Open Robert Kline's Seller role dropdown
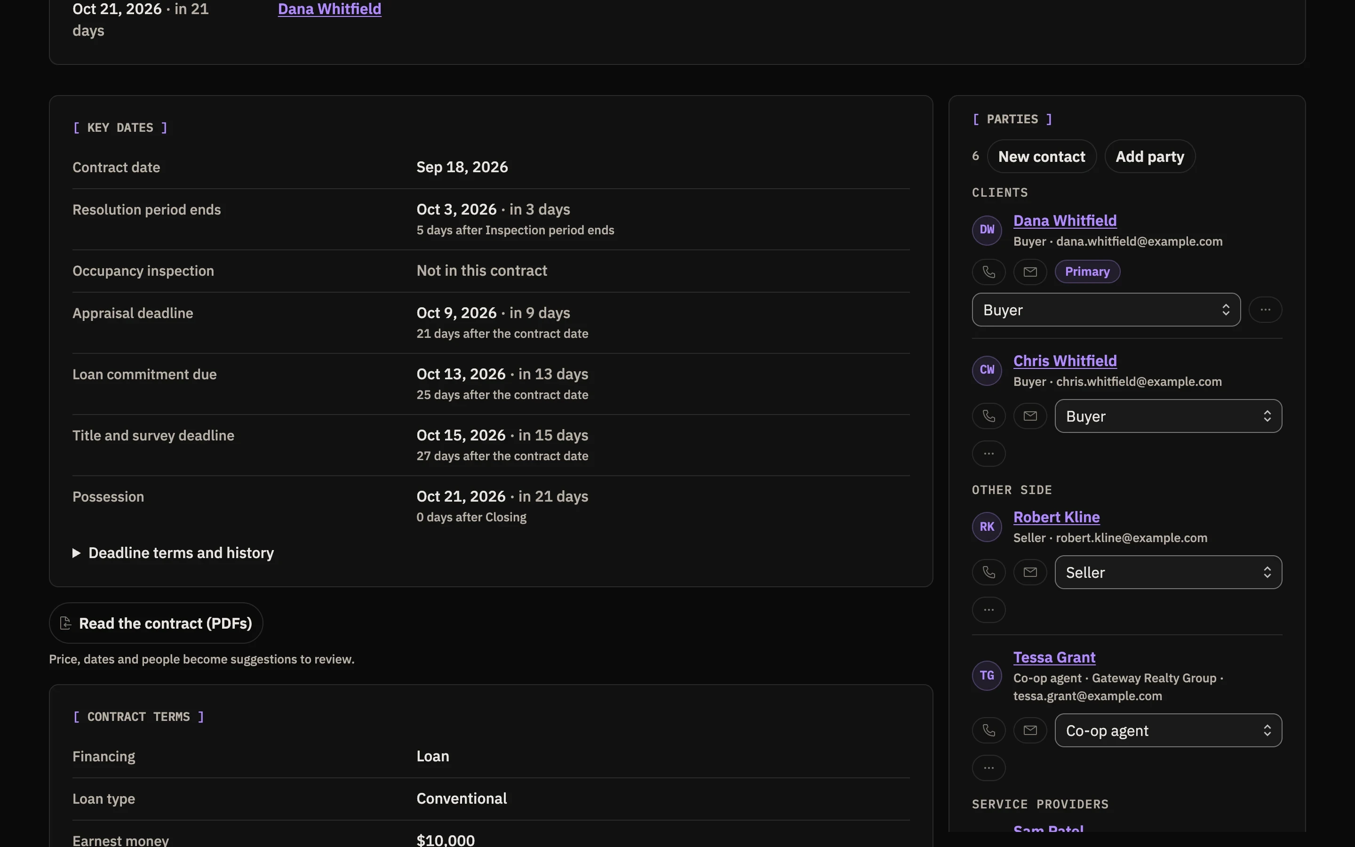Screen dimensions: 1355x847 click(x=1169, y=573)
